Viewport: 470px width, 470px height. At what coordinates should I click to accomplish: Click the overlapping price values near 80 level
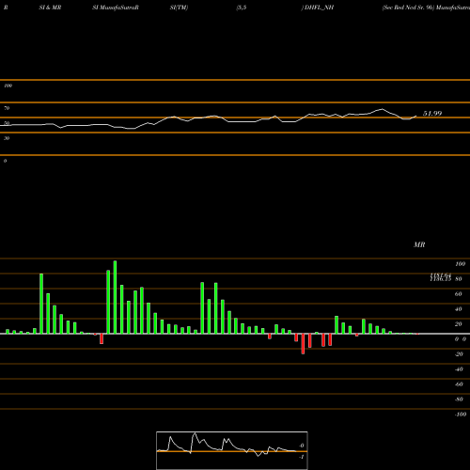coord(441,277)
